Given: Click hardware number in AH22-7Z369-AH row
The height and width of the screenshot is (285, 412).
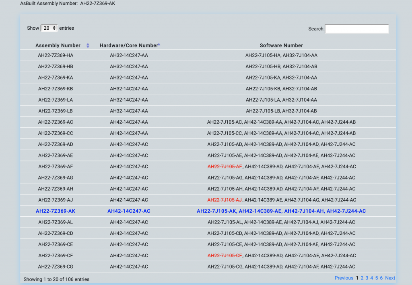Looking at the screenshot, I should click(129, 189).
